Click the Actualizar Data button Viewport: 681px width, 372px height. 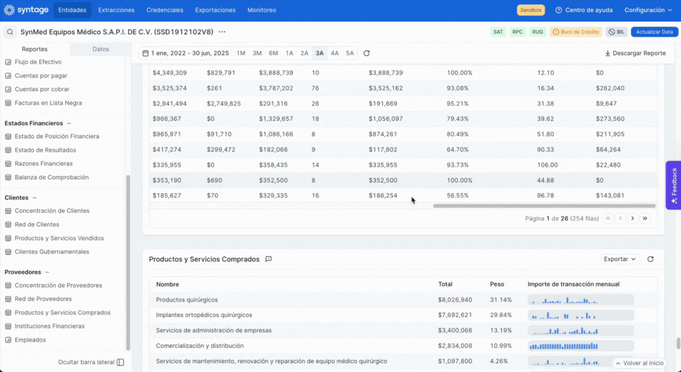pos(654,32)
